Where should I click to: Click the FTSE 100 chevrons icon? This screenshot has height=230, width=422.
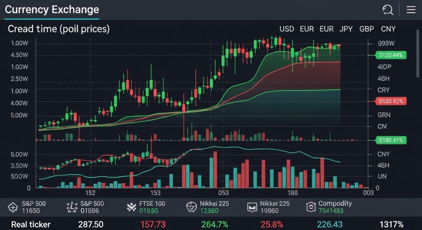pos(132,207)
